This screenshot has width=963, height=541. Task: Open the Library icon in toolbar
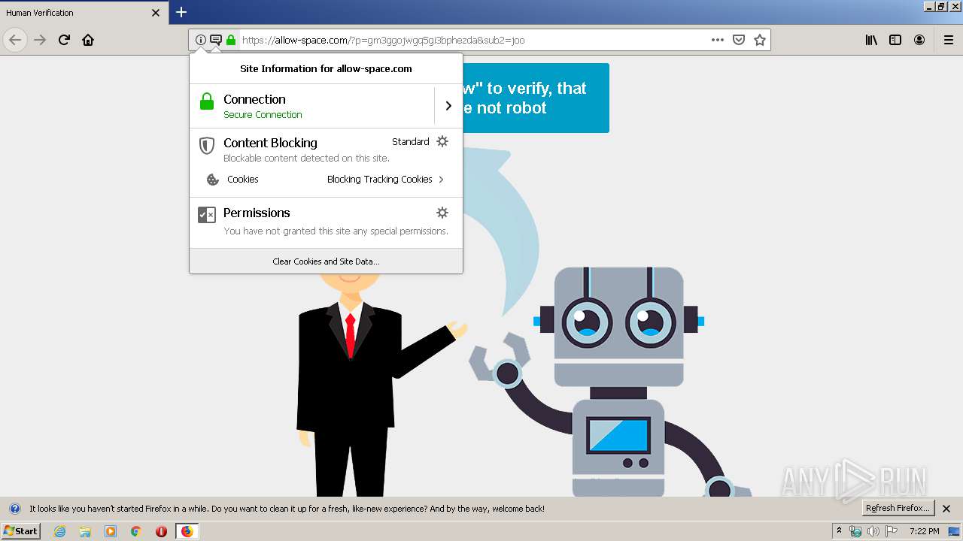(871, 40)
